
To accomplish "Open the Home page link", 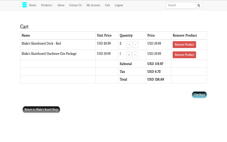I will click(x=33, y=5).
